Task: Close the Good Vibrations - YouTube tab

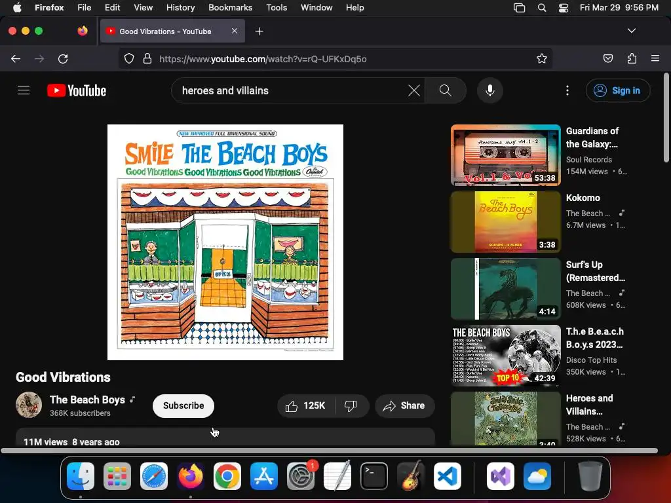Action: pyautogui.click(x=235, y=31)
